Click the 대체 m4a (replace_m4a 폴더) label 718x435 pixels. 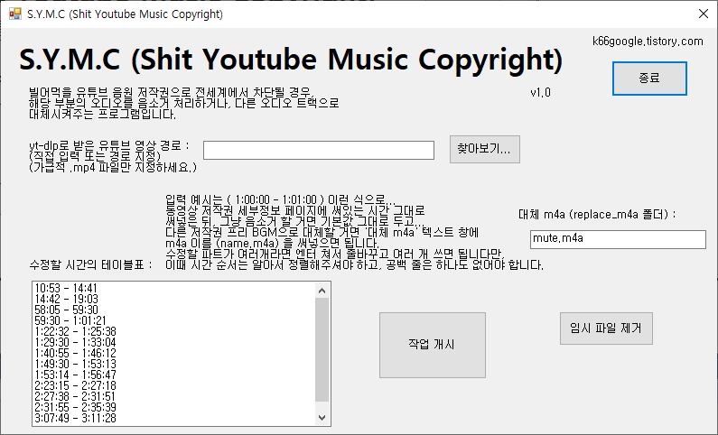tap(597, 214)
